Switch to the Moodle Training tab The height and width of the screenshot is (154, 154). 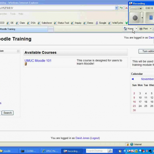coord(24,29)
